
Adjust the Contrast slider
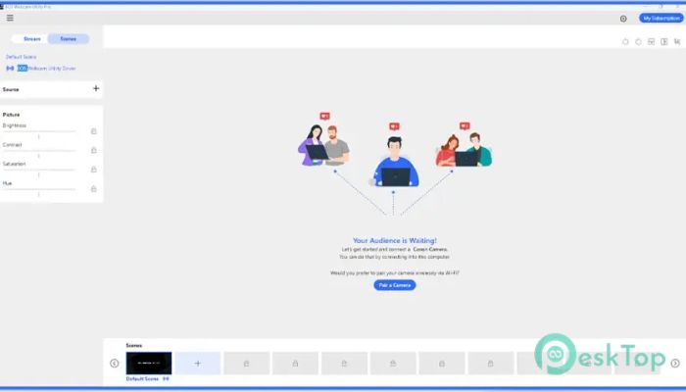click(x=39, y=151)
